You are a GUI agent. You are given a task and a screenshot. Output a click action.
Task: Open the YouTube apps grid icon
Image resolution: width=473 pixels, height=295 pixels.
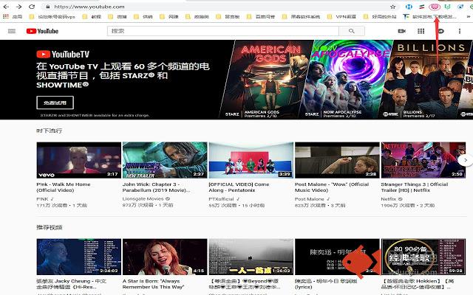pyautogui.click(x=421, y=31)
